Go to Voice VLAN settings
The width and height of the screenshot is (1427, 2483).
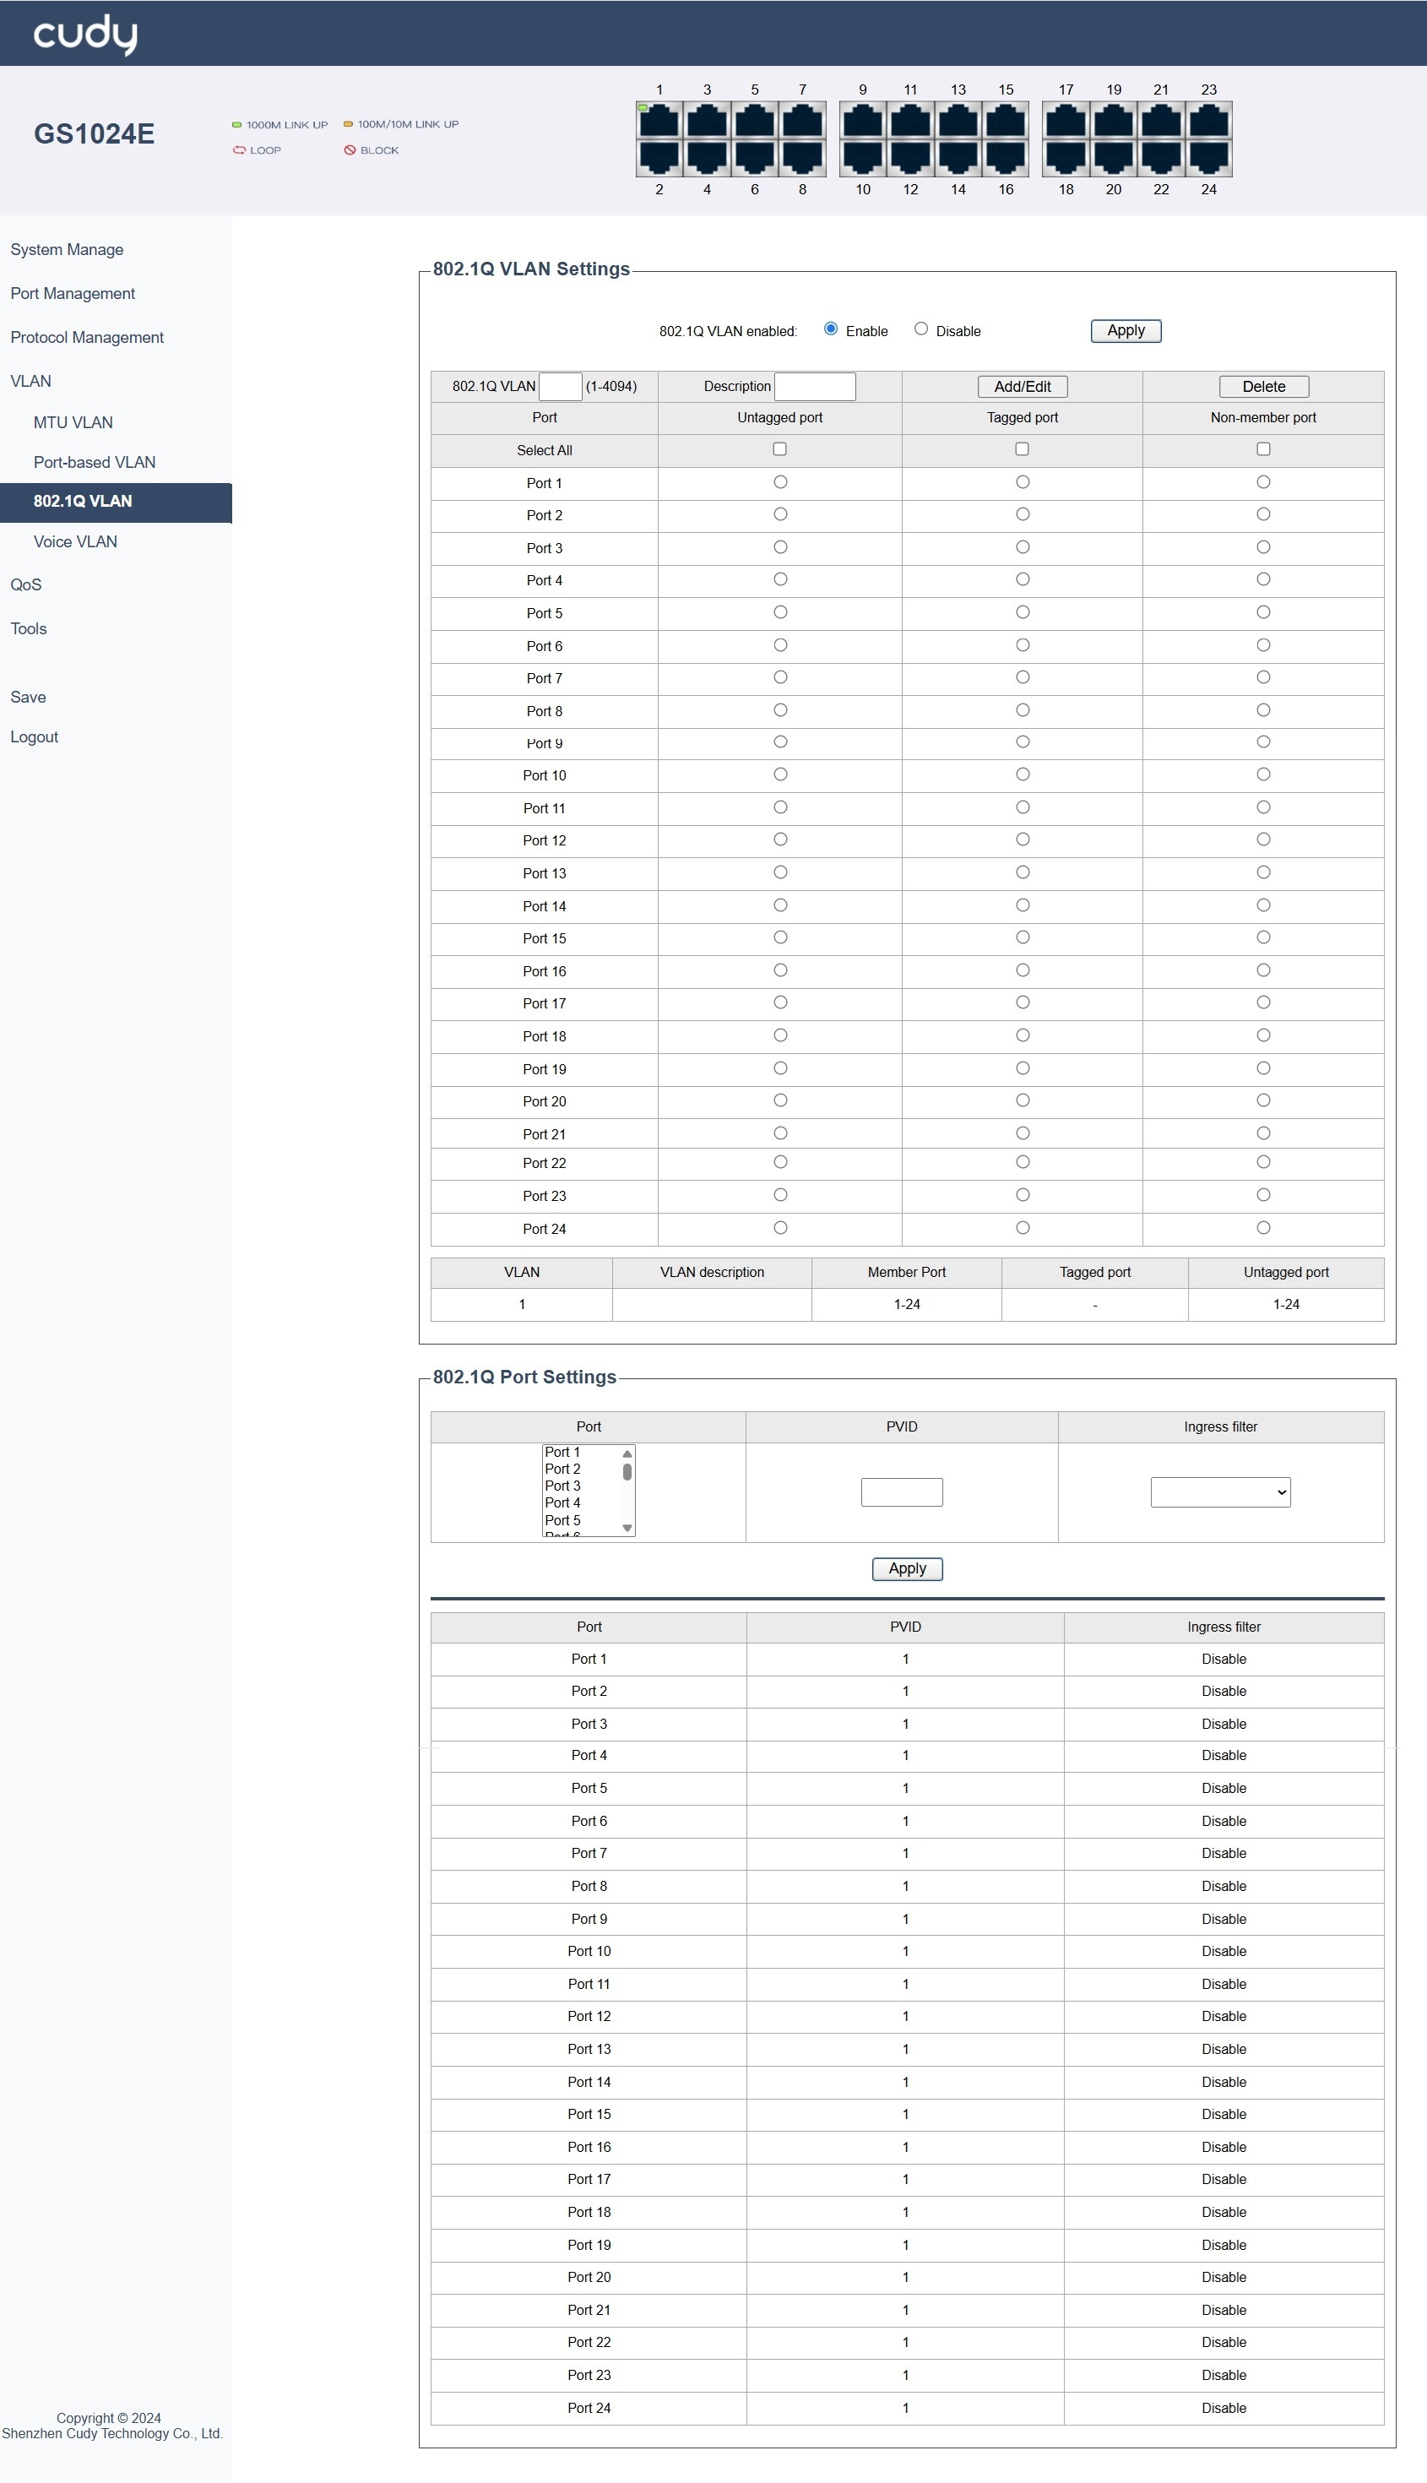coord(75,541)
